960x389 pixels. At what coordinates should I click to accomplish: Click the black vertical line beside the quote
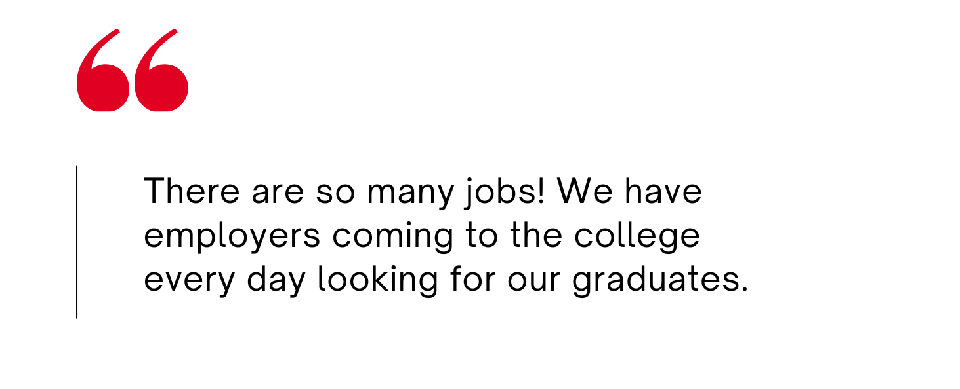[x=77, y=242]
